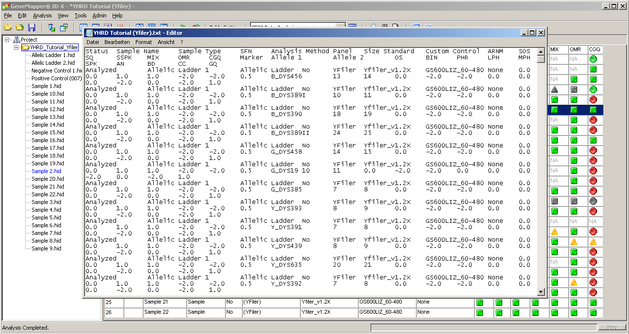Click the OMR flag in the highlighted row

pyautogui.click(x=574, y=110)
